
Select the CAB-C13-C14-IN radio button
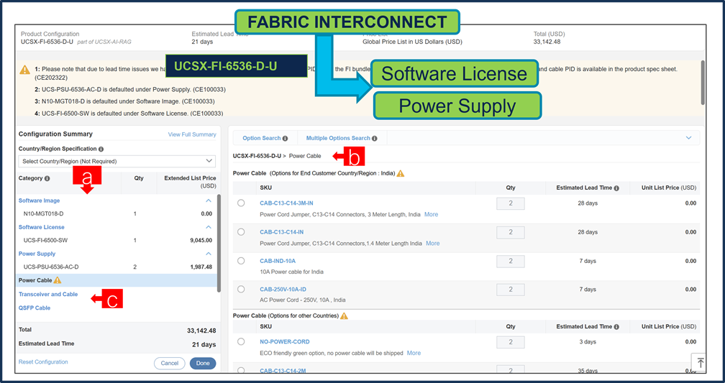(x=241, y=232)
